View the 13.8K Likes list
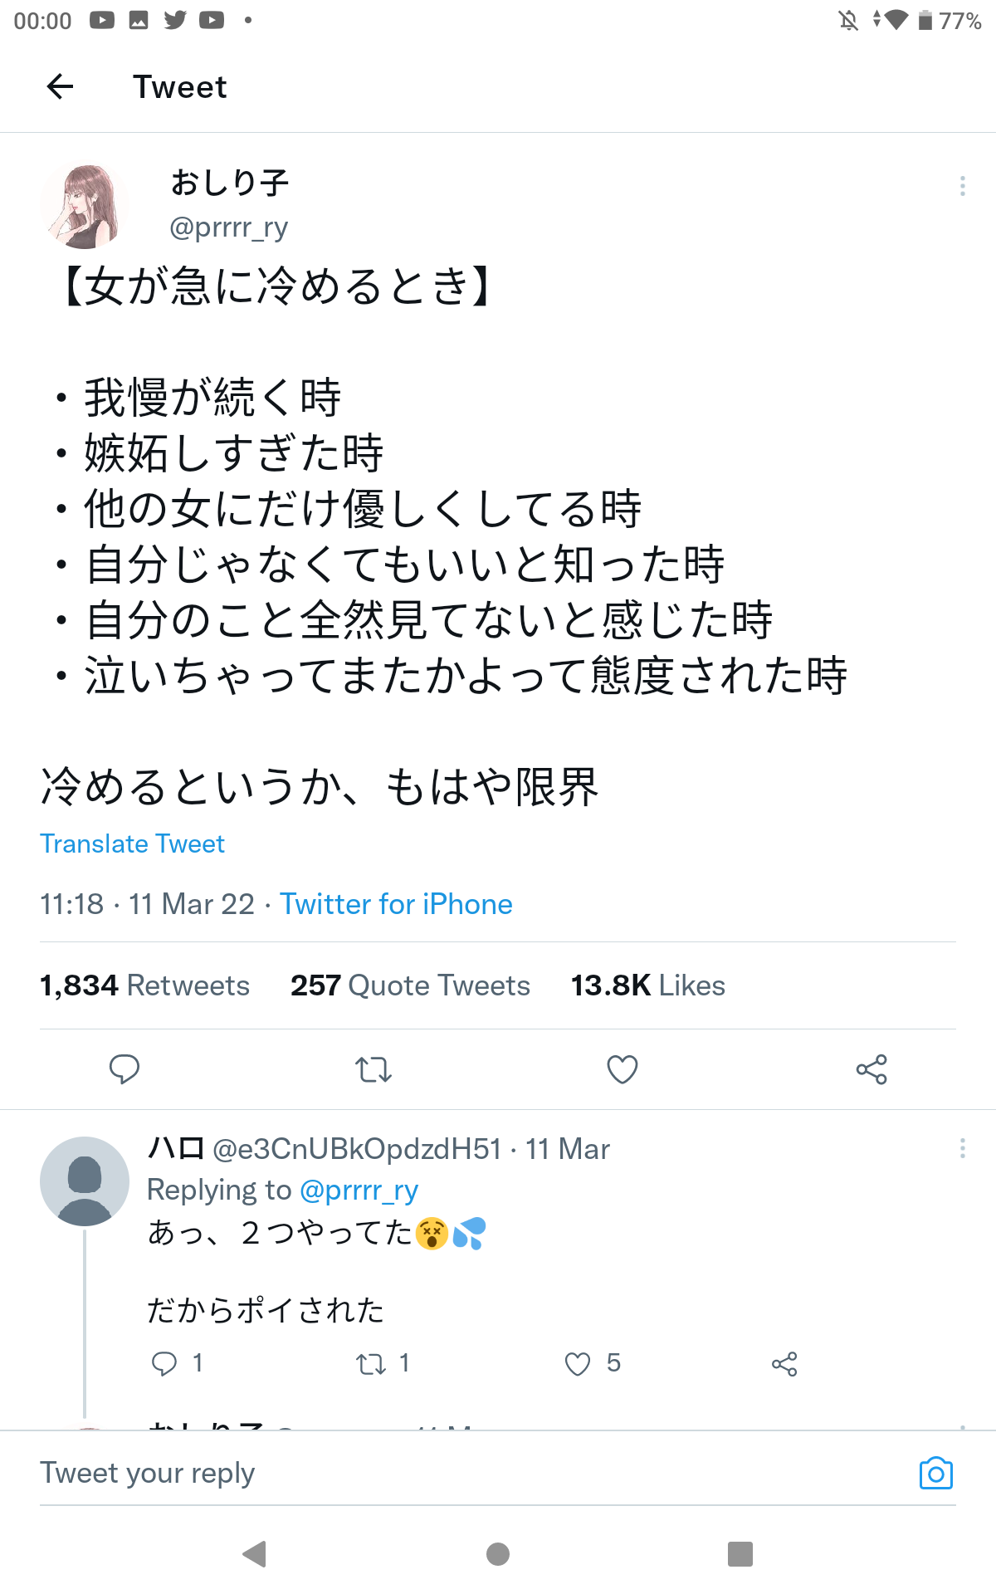 point(647,985)
